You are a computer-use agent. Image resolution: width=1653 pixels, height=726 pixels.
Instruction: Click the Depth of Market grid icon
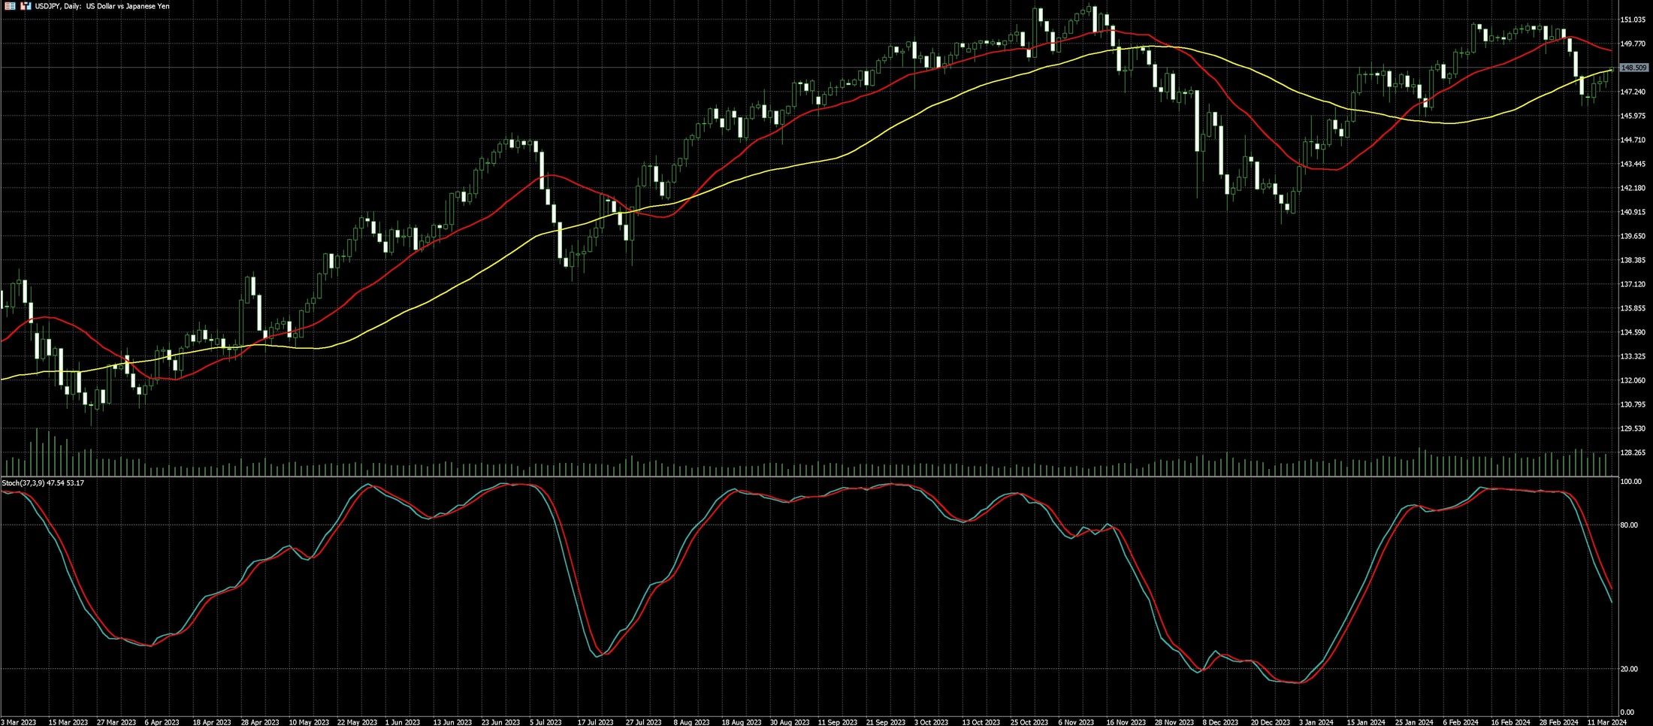10,6
